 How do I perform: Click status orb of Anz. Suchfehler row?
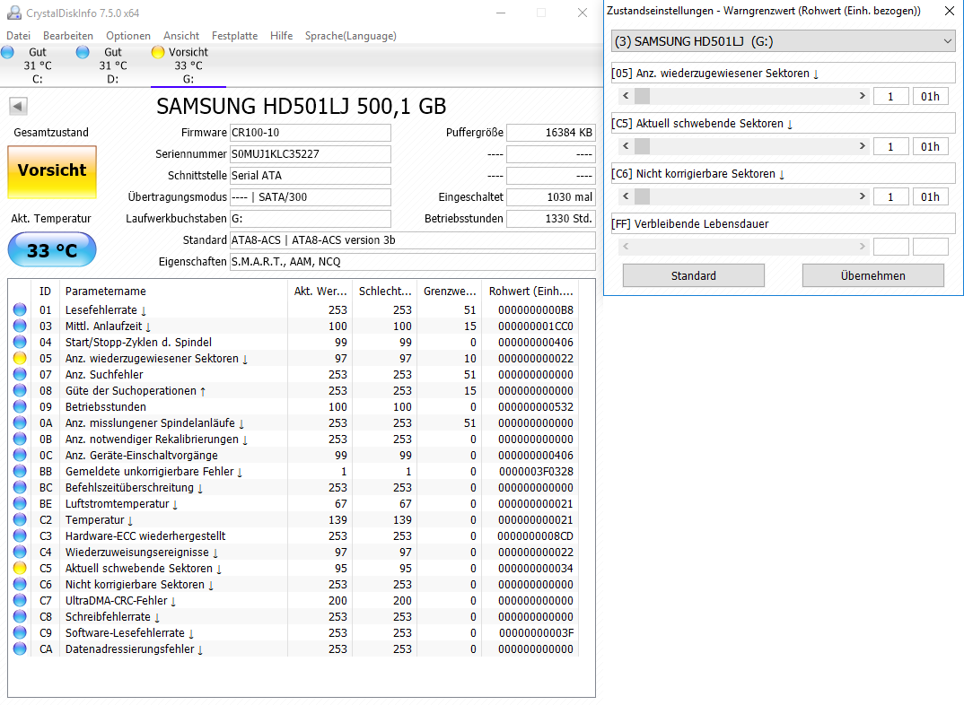coord(20,375)
